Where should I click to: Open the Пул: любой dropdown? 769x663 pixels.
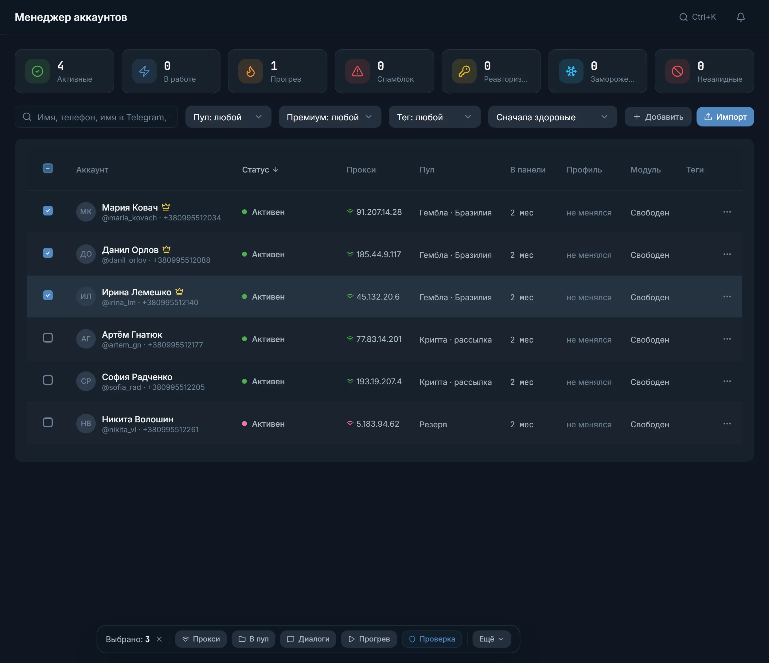pyautogui.click(x=228, y=117)
